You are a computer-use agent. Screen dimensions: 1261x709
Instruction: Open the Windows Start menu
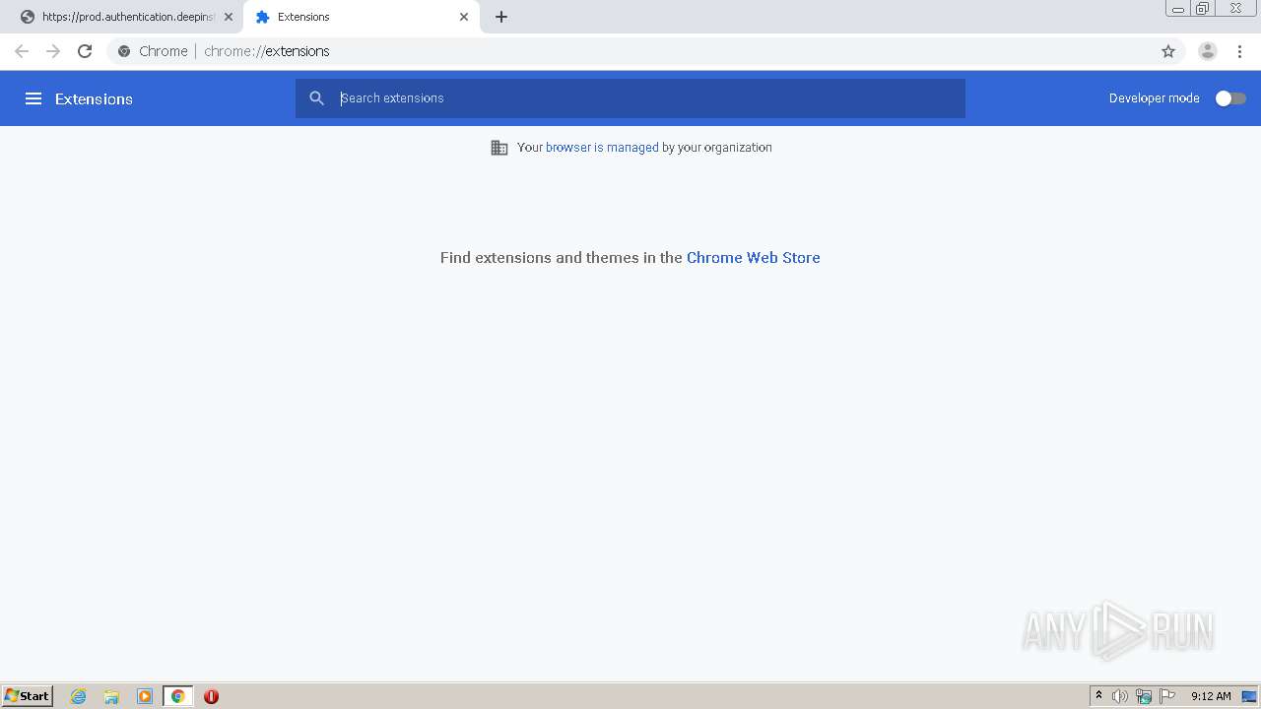(27, 696)
